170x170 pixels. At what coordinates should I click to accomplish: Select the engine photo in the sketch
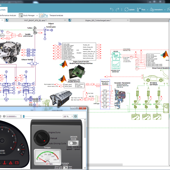tap(10, 52)
